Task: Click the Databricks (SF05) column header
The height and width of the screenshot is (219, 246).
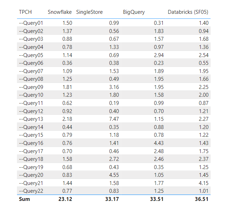Action: point(188,12)
